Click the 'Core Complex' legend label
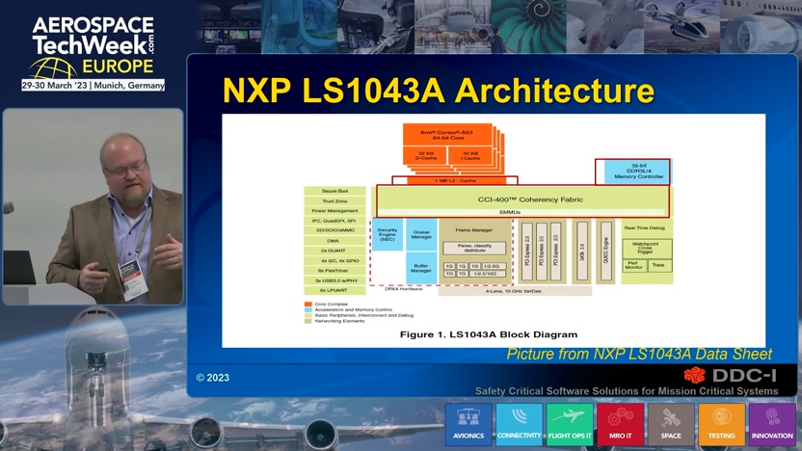 click(331, 305)
